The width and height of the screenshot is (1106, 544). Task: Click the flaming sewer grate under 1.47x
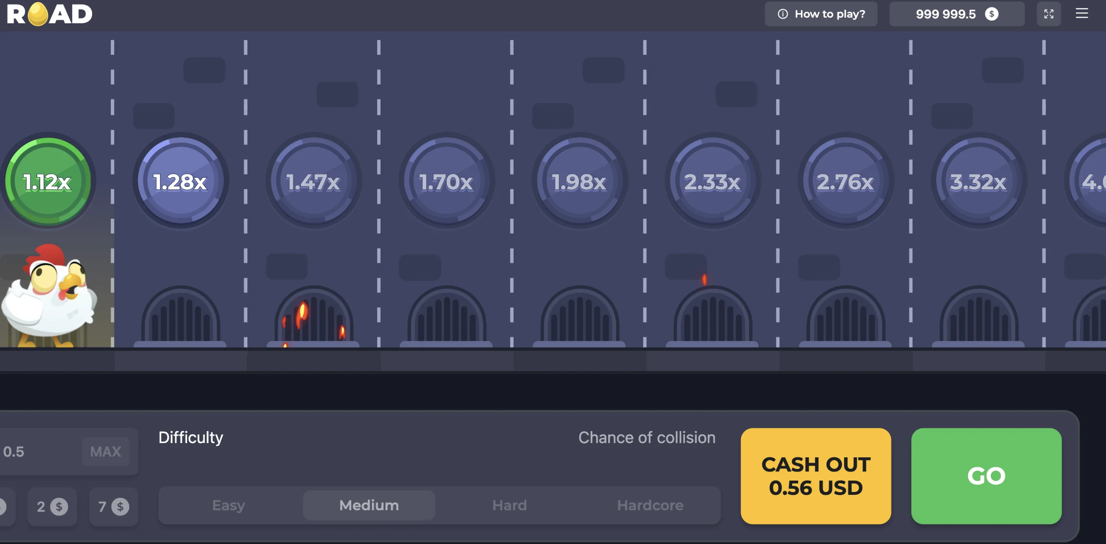click(314, 316)
